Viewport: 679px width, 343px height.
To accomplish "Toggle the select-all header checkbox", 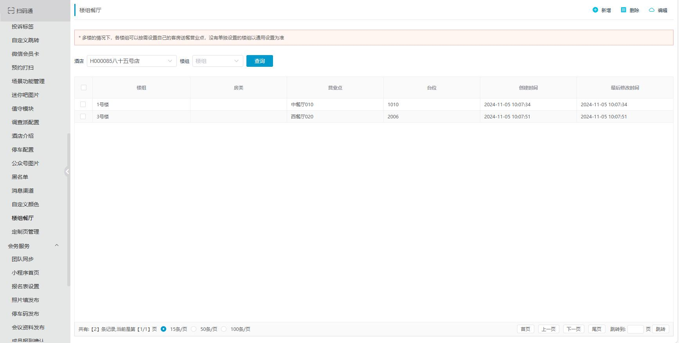I will coord(84,88).
